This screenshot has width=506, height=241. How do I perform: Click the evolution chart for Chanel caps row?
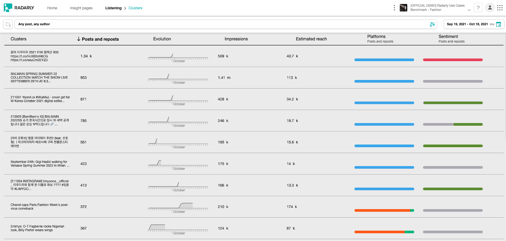pos(178,208)
